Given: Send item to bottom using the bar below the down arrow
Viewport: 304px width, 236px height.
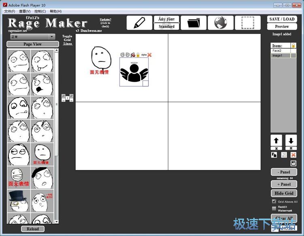Looking at the screenshot, I should tap(291, 148).
